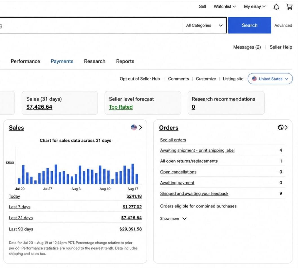This screenshot has width=299, height=268.
Task: Switch to the Reports tab
Action: pyautogui.click(x=125, y=61)
